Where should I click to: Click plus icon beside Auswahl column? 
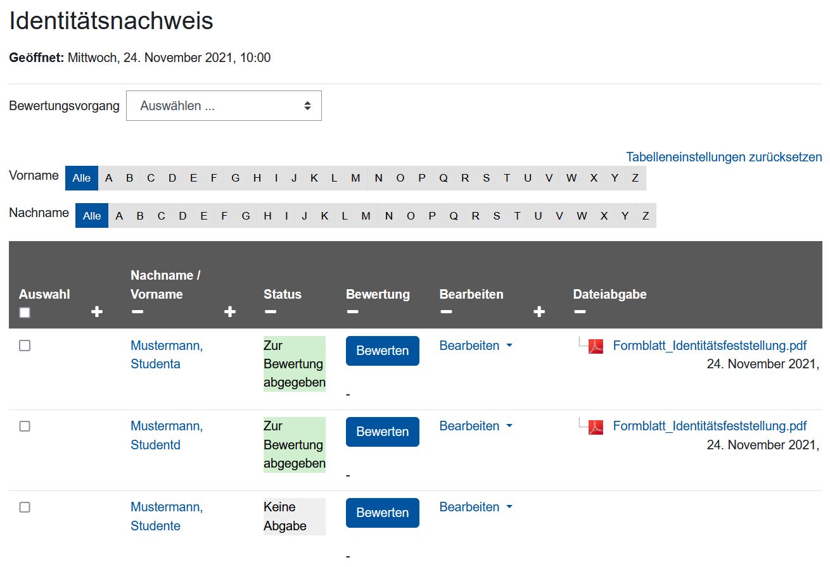[x=97, y=312]
